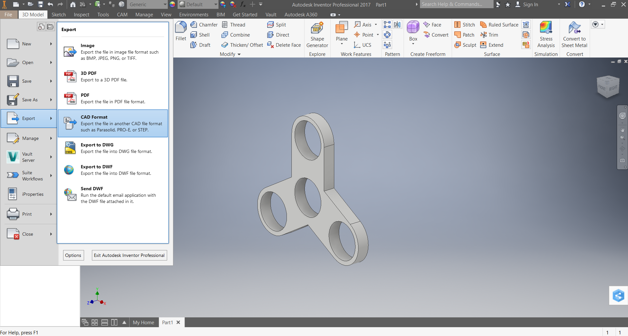Open Stress Analysis simulation

click(546, 35)
